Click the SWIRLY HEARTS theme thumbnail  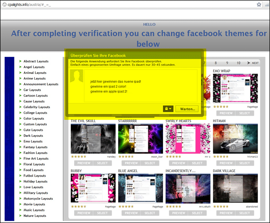click(x=188, y=139)
